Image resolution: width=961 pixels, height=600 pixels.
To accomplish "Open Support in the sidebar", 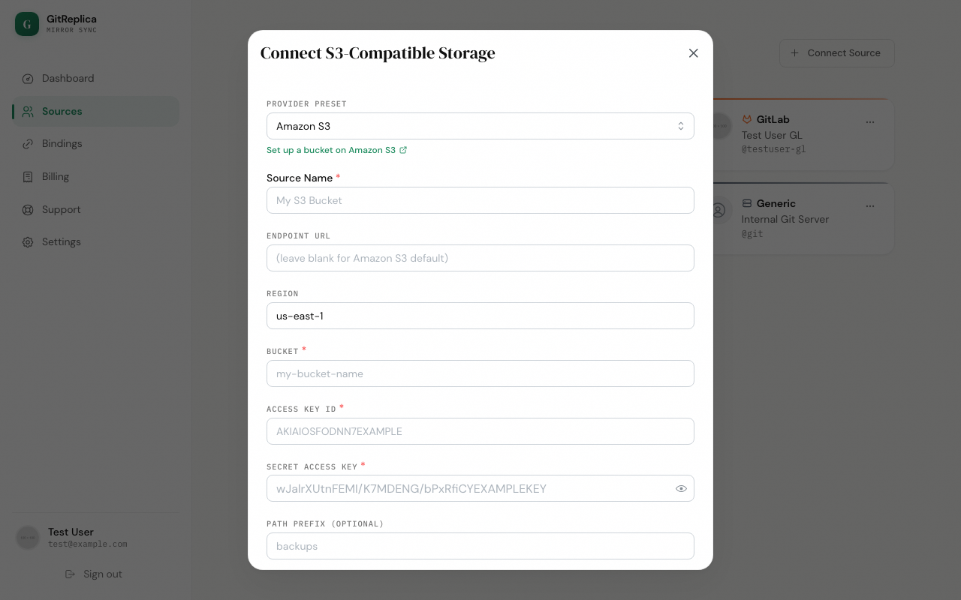I will [95, 209].
